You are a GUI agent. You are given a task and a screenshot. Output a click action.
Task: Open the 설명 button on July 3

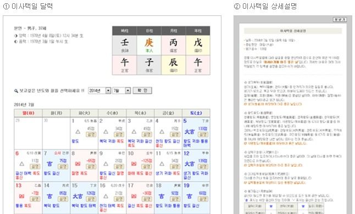point(147,134)
